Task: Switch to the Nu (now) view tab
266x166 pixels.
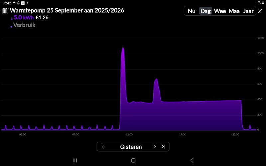Action: click(x=192, y=11)
